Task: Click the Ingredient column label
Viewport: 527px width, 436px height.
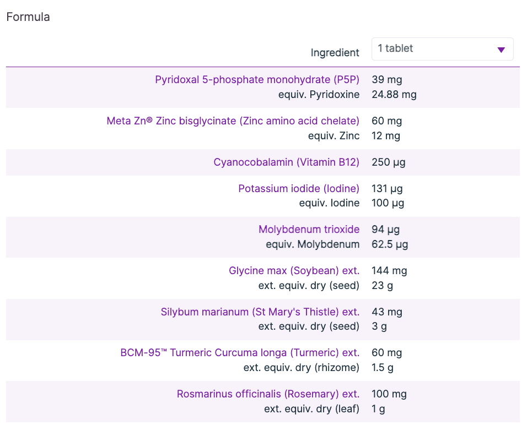Action: click(x=335, y=53)
